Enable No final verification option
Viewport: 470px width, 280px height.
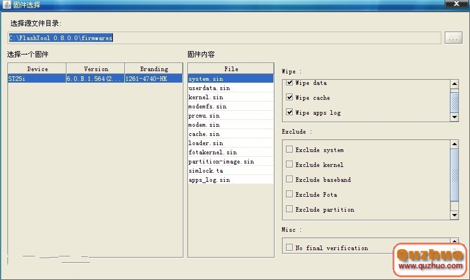pos(289,248)
